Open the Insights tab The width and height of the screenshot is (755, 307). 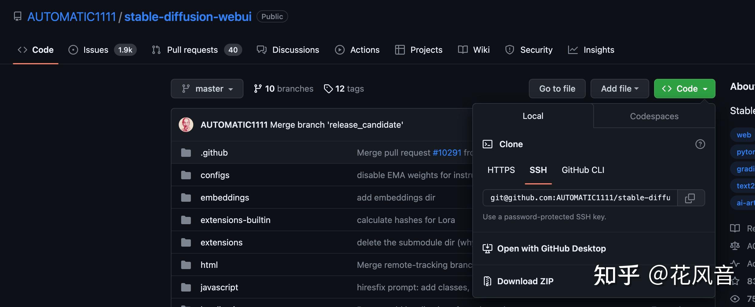pos(591,50)
